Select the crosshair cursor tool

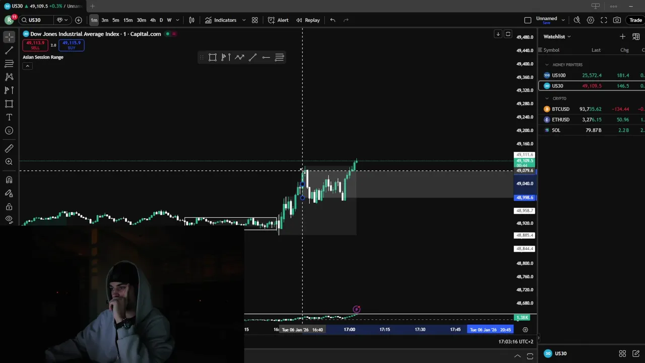click(9, 37)
